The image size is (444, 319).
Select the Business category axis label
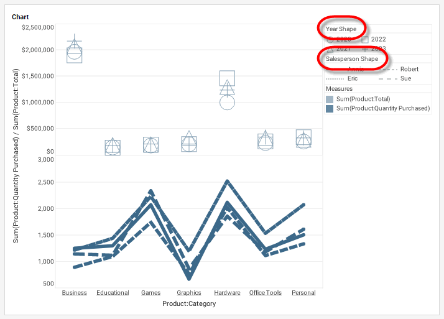(x=75, y=293)
